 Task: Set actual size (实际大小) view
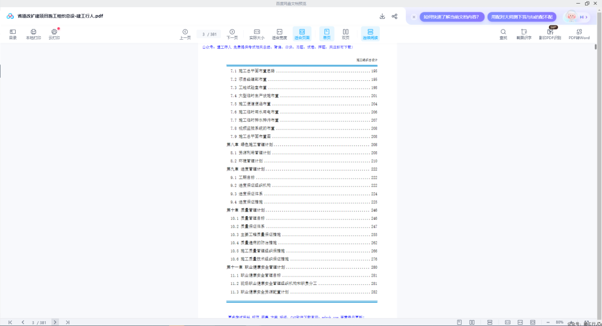pyautogui.click(x=257, y=34)
